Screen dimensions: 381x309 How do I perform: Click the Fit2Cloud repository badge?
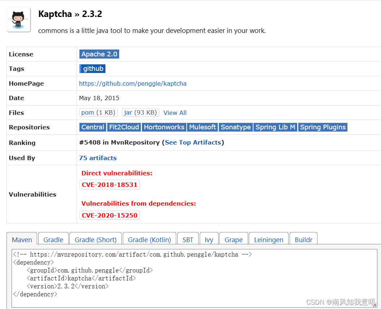click(124, 127)
